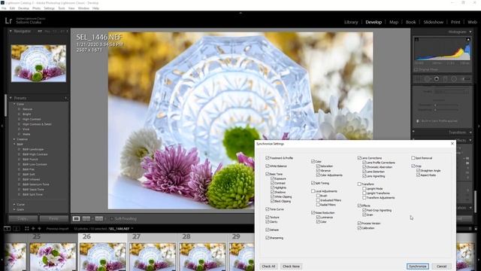Open the Settings menu
This screenshot has width=481, height=271.
coord(49,8)
